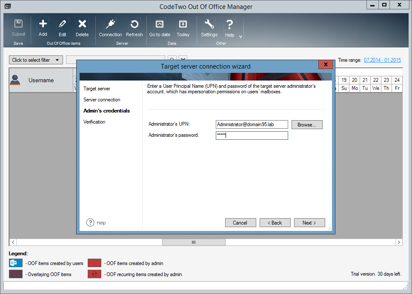Click the Browse... button
This screenshot has height=294, width=412.
(307, 125)
